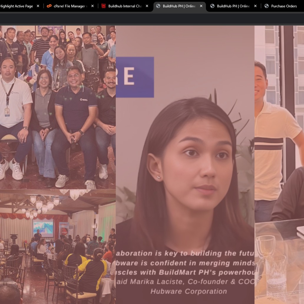
Task: Click the blue sign with letters RE
Action: click(135, 77)
